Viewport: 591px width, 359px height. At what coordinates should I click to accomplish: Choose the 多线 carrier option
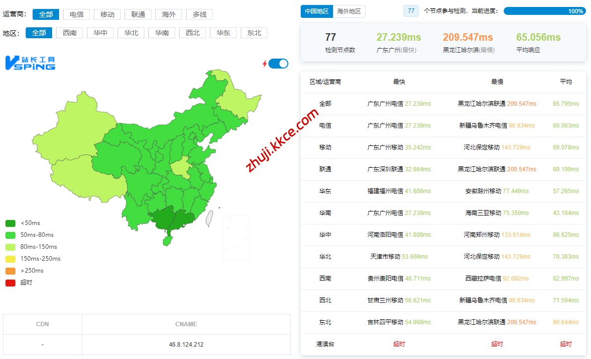[199, 14]
